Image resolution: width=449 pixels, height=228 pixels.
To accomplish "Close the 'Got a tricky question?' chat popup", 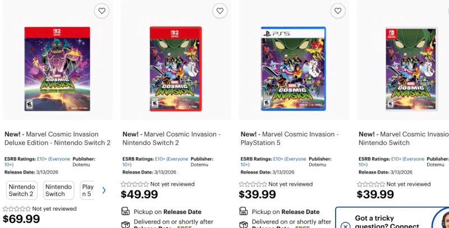I will (345, 226).
